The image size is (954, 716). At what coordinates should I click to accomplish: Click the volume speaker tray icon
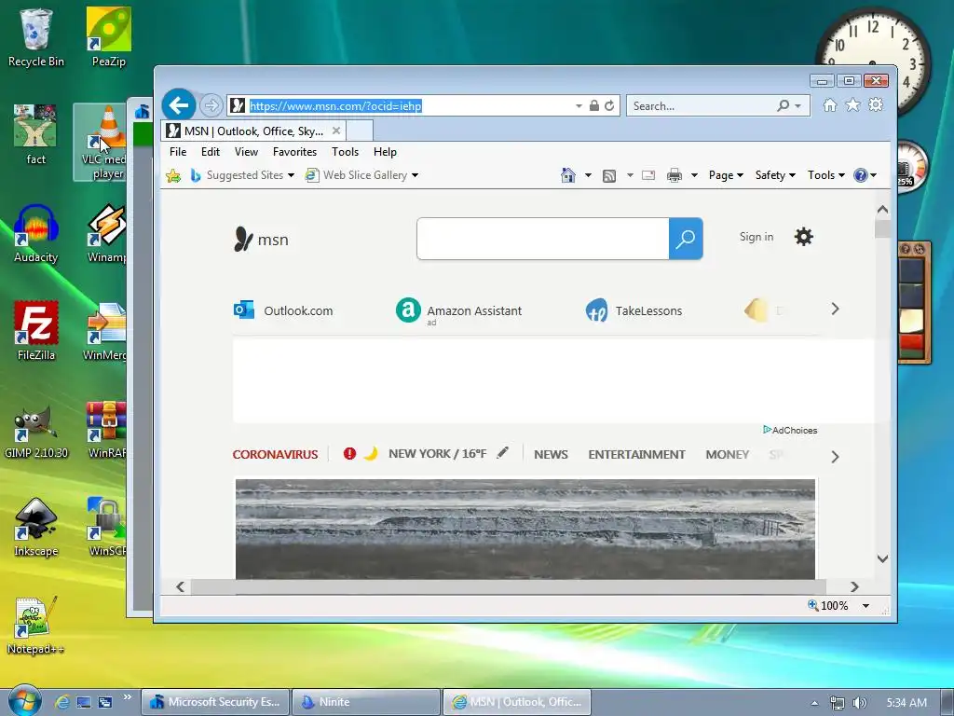click(x=859, y=703)
